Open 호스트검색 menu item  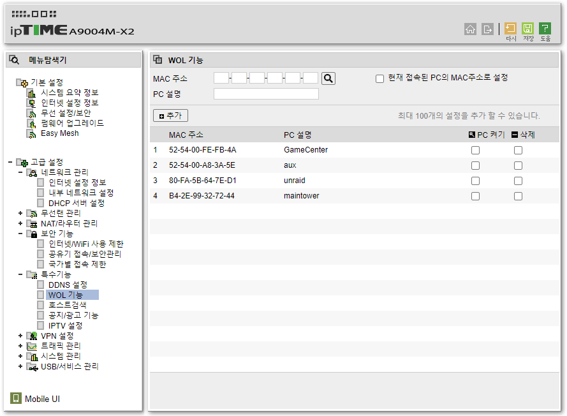click(x=67, y=306)
